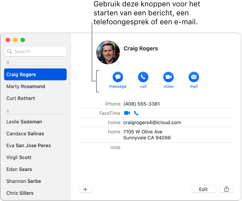Click the call button icon
This screenshot has height=201, width=242.
[143, 77]
